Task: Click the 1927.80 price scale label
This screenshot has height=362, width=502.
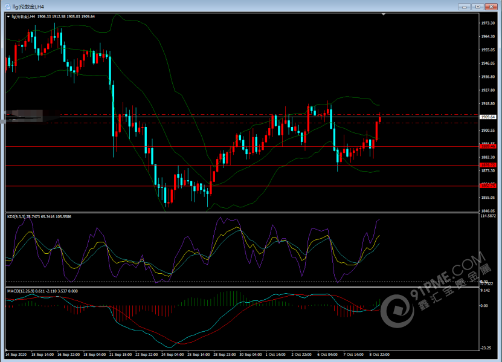Action: 488,90
